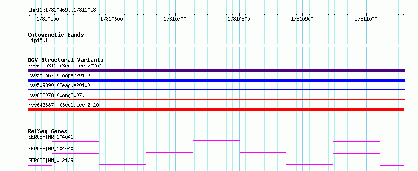Click ruler position 17810800

[239, 19]
